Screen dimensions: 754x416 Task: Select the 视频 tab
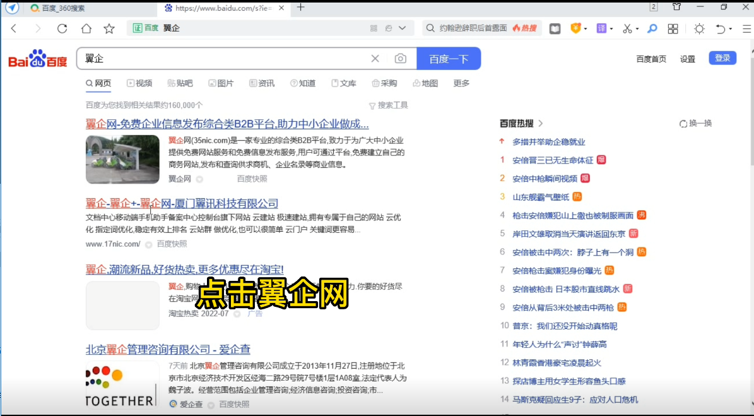(139, 83)
